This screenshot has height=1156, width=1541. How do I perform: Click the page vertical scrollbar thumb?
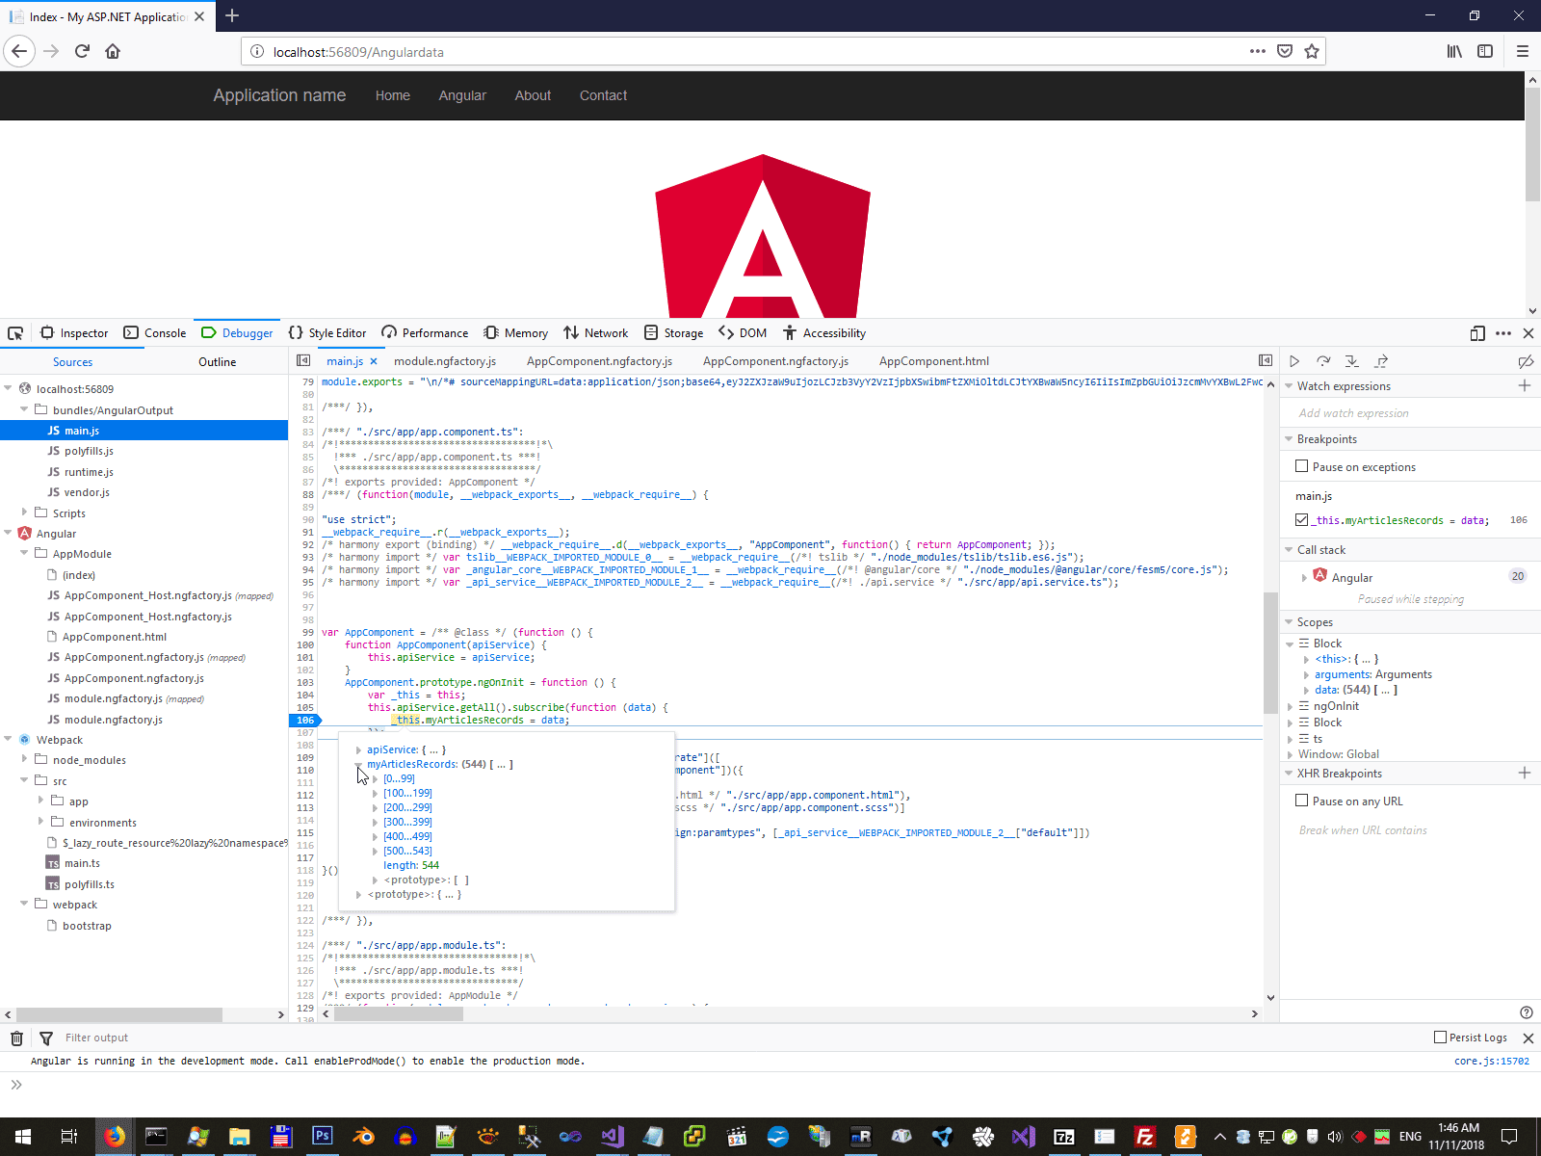(x=1532, y=145)
